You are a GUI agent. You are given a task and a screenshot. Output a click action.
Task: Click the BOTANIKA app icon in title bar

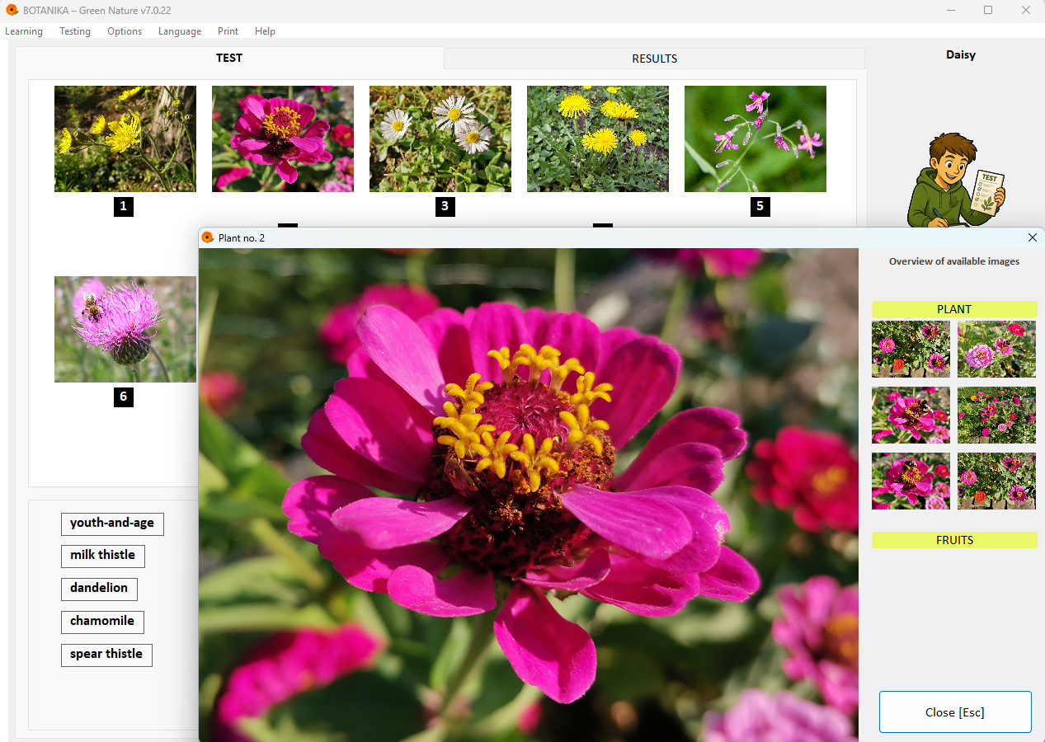pyautogui.click(x=12, y=10)
